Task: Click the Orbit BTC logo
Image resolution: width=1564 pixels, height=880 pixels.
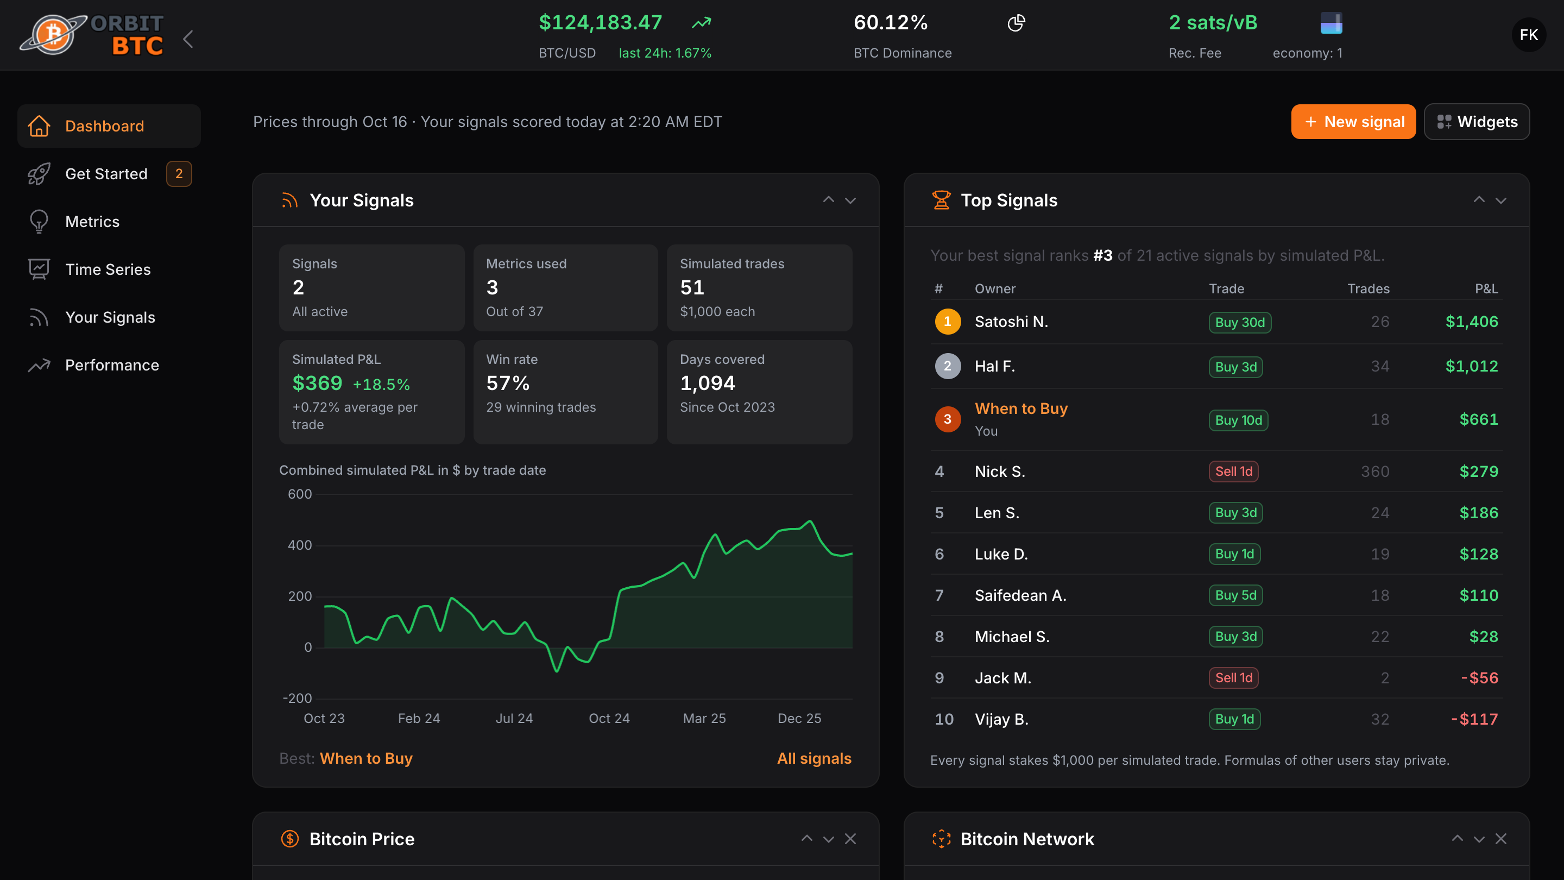Action: point(92,35)
